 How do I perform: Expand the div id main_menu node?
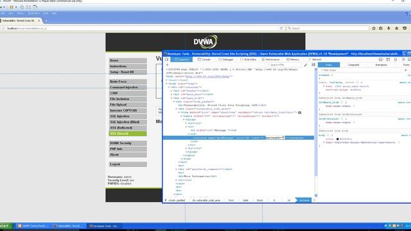[x=171, y=94]
